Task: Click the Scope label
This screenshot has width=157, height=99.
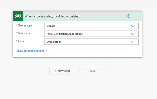Action: (x=21, y=41)
